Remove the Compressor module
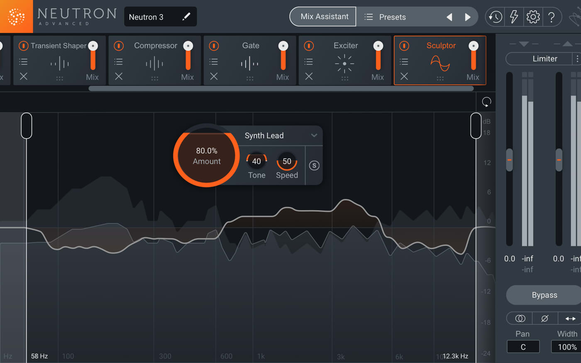Screen dimensions: 581x363 [x=119, y=76]
